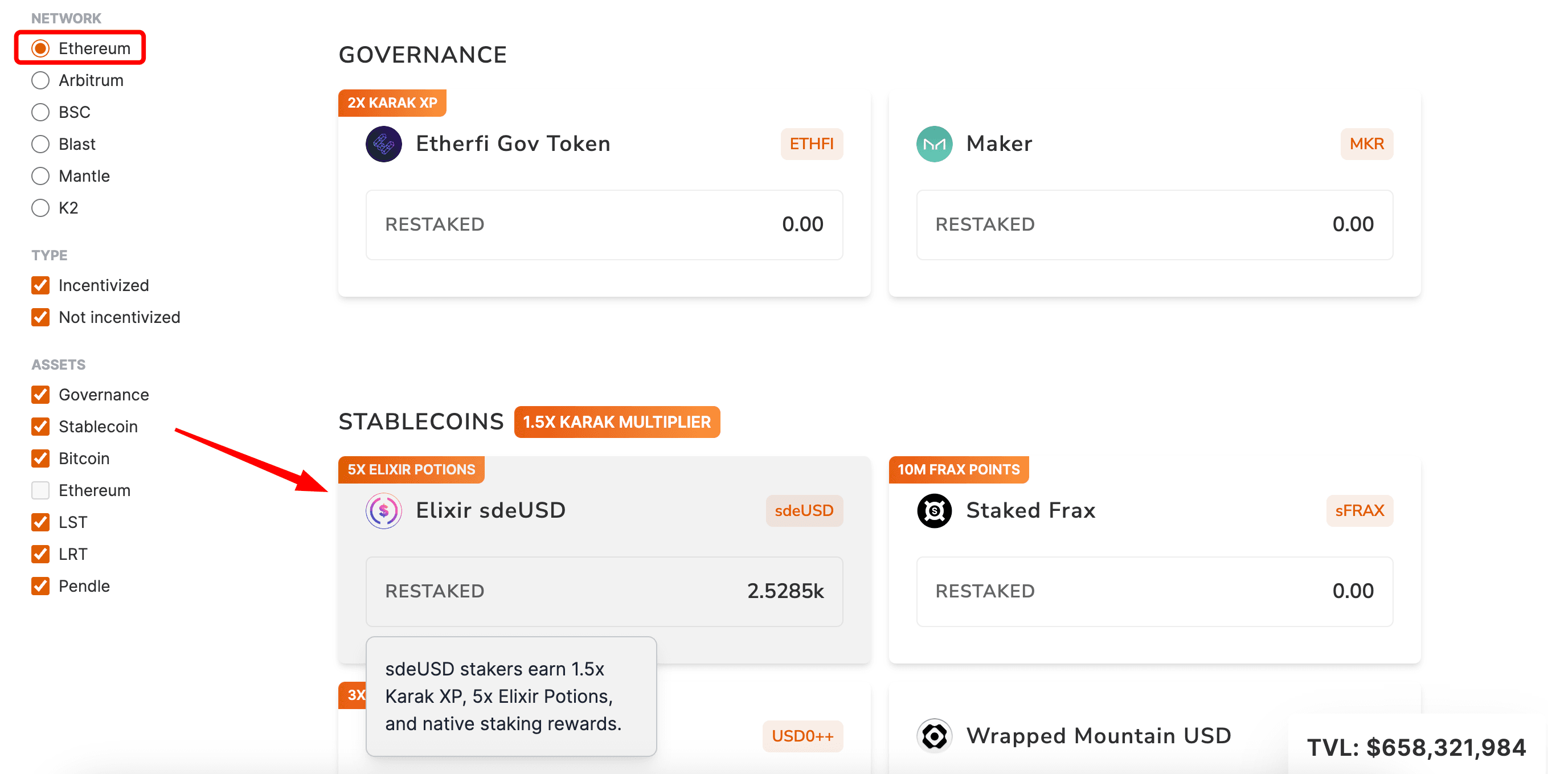Select the Ethereum network radio button

[x=40, y=48]
